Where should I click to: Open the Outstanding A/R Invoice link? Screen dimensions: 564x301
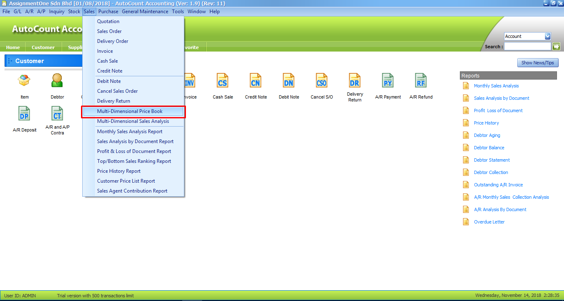point(498,185)
